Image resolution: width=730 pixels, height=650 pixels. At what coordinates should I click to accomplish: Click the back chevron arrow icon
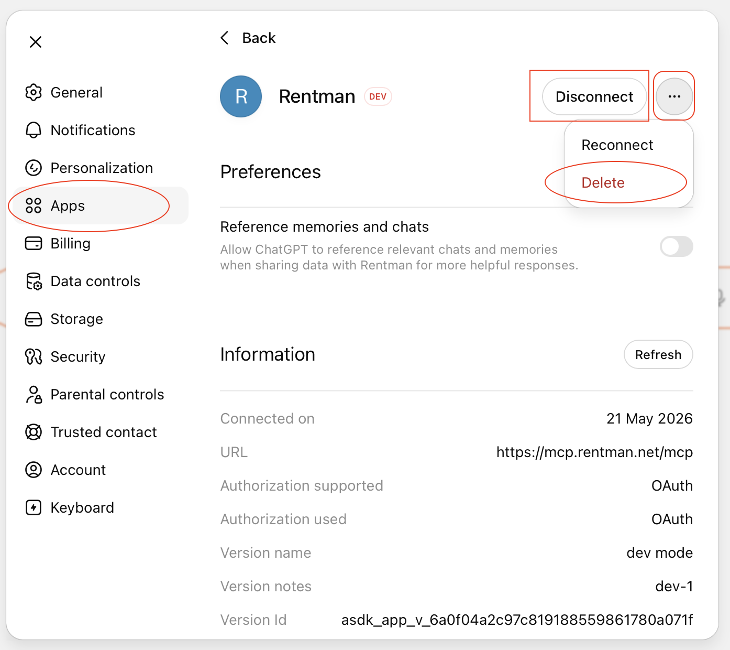(225, 38)
